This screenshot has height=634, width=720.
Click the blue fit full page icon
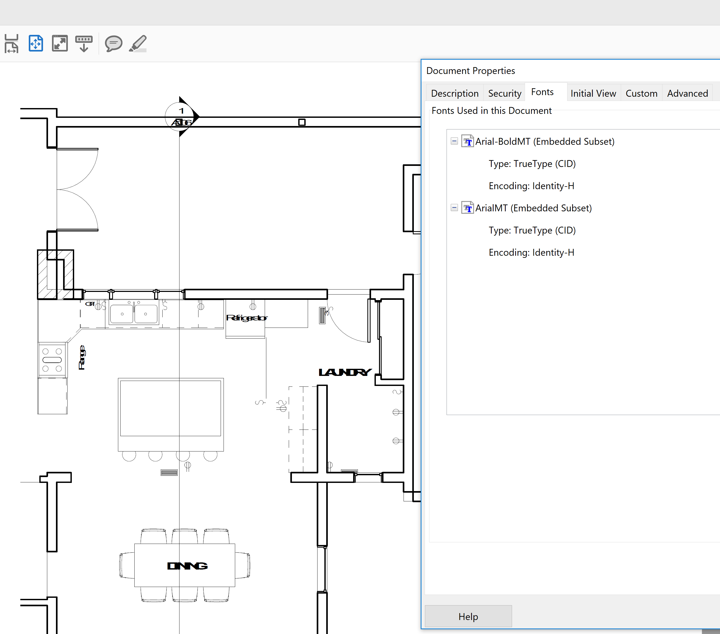[36, 43]
